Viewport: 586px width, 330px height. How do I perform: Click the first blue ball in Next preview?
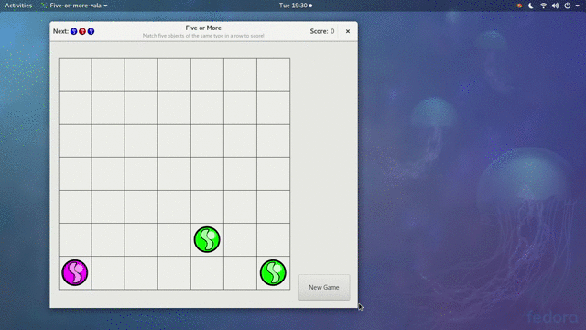pyautogui.click(x=73, y=31)
